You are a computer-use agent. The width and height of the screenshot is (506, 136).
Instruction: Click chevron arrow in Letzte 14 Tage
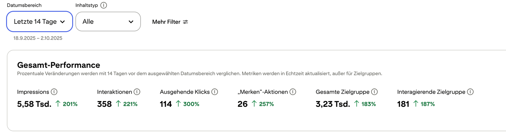tap(62, 22)
